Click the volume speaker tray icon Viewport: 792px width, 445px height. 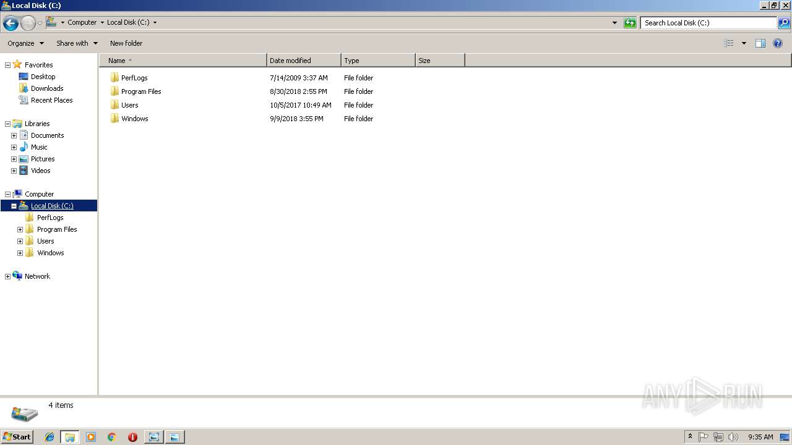point(733,437)
